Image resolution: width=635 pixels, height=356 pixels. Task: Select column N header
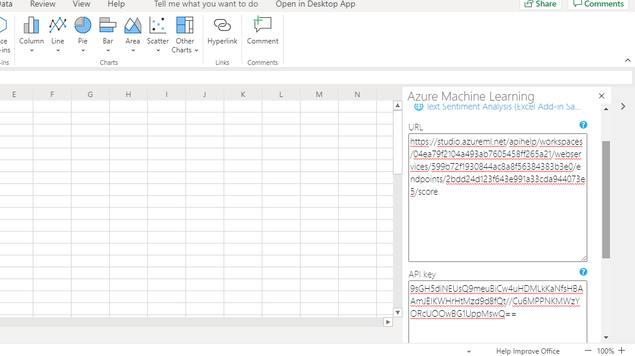click(x=357, y=94)
